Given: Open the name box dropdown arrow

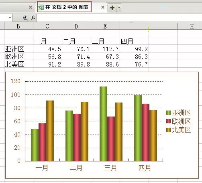Looking at the screenshot, I should pos(10,18).
